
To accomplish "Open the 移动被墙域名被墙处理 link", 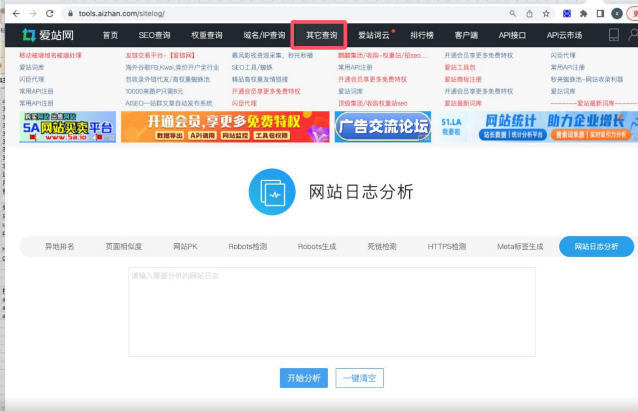I will pyautogui.click(x=50, y=55).
